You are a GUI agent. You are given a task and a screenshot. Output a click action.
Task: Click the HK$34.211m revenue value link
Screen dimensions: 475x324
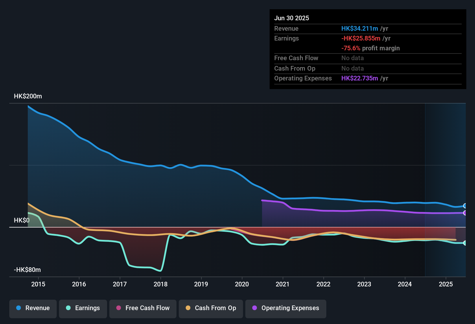(360, 29)
